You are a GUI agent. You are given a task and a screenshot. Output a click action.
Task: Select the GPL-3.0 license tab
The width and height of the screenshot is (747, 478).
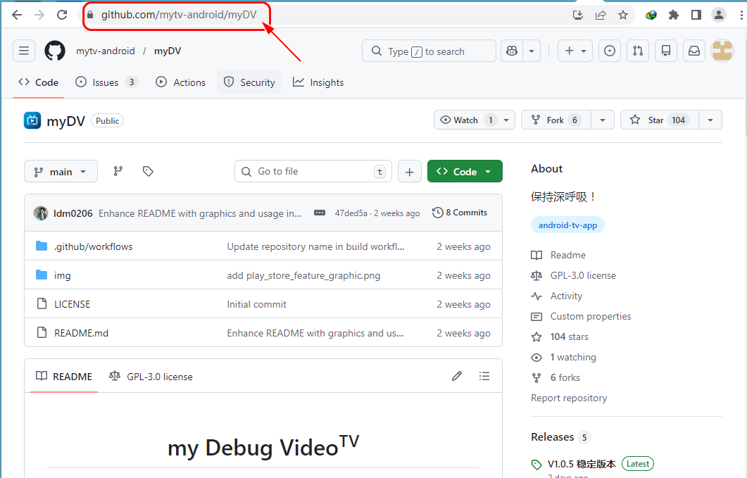point(151,377)
